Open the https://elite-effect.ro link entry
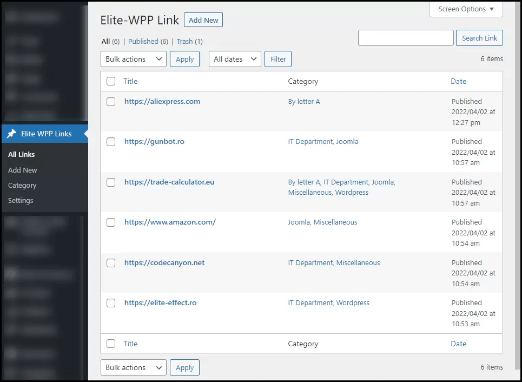Screen dimensions: 522x382 click(161, 303)
